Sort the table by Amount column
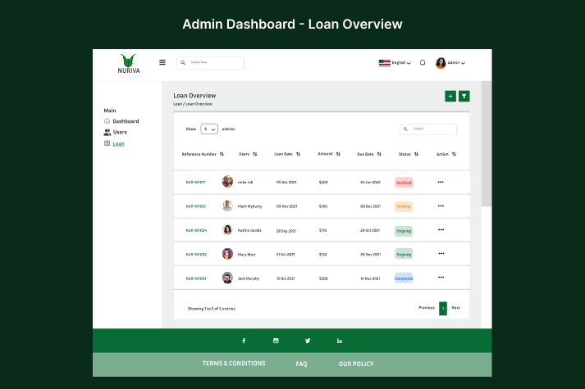585x389 pixels. point(339,154)
